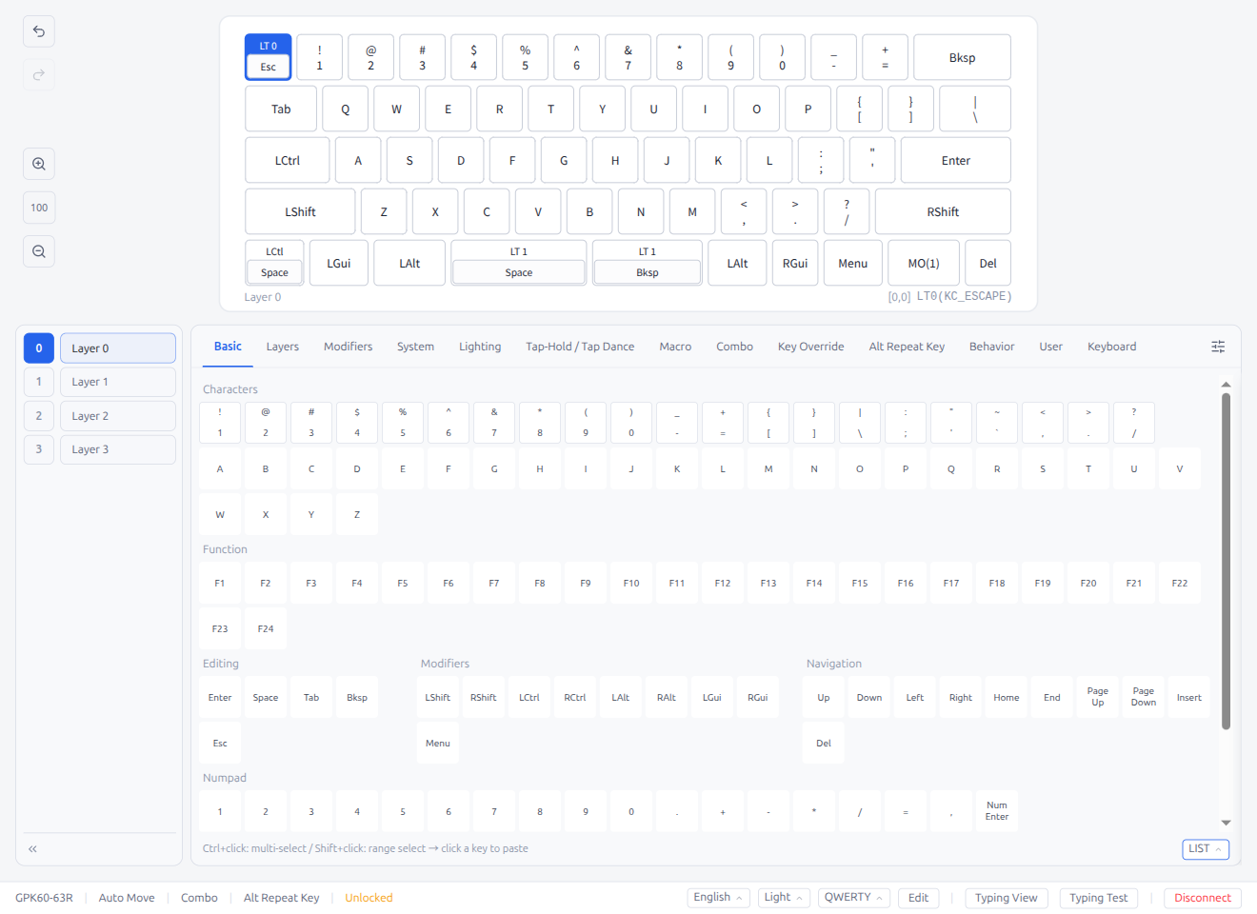Pick the F1 function keycode

(220, 583)
